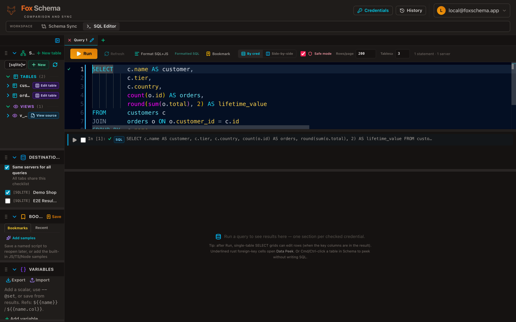This screenshot has height=322, width=516.
Task: Collapse the TABLES group
Action: [x=8, y=77]
